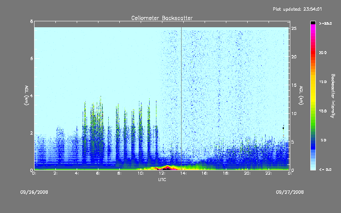Click the end date "09/27/2008"
The width and height of the screenshot is (341, 213).
(290, 192)
